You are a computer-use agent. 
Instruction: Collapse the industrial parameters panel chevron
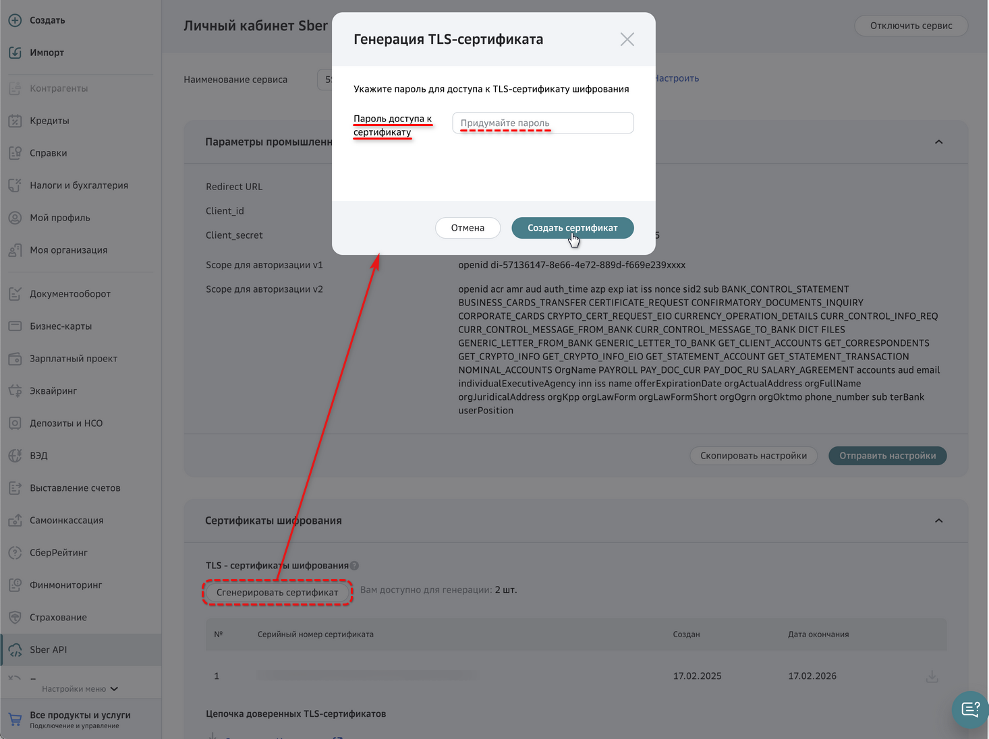click(x=938, y=142)
